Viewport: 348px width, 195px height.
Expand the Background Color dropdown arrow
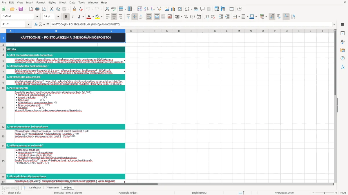(x=101, y=17)
